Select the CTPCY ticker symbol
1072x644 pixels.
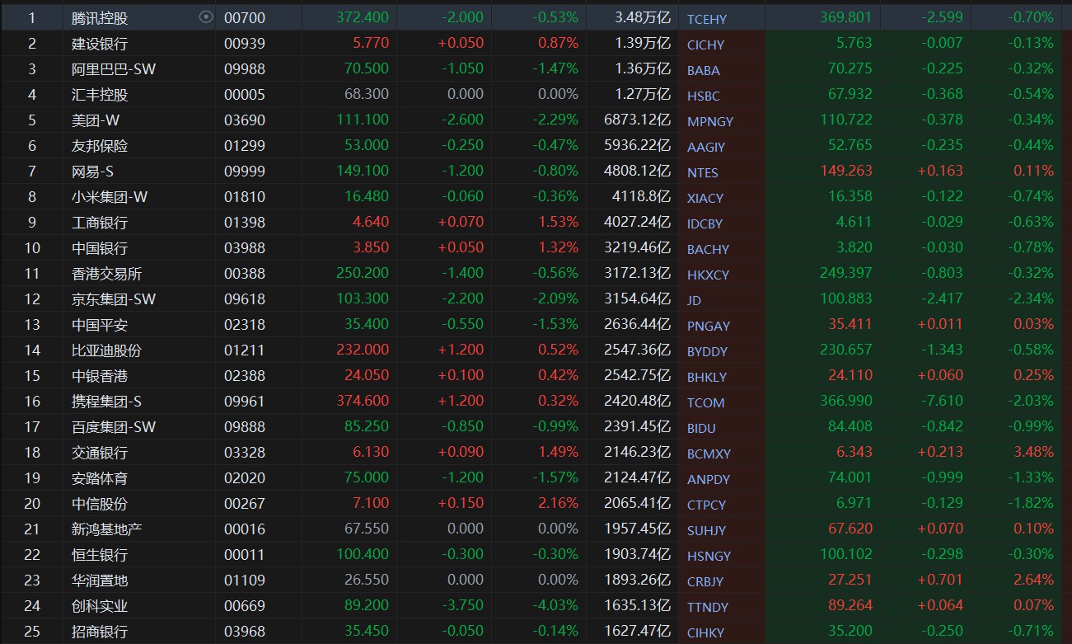point(706,505)
